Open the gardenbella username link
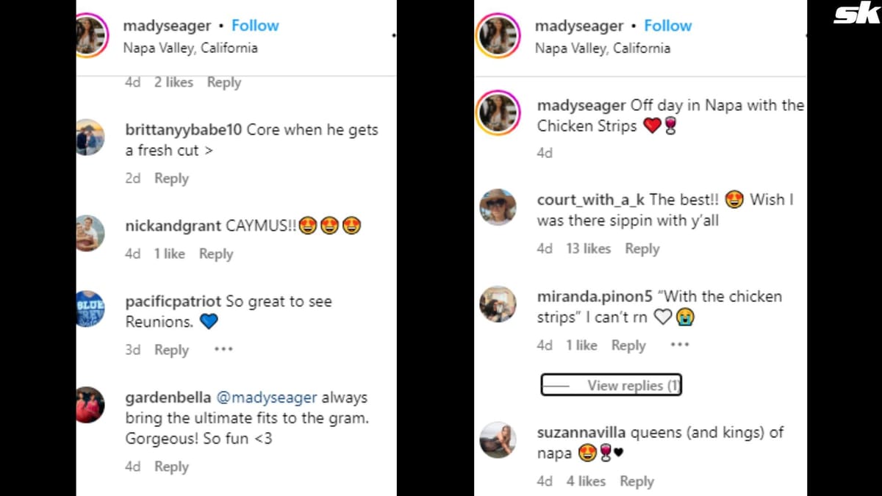This screenshot has width=882, height=496. point(168,398)
